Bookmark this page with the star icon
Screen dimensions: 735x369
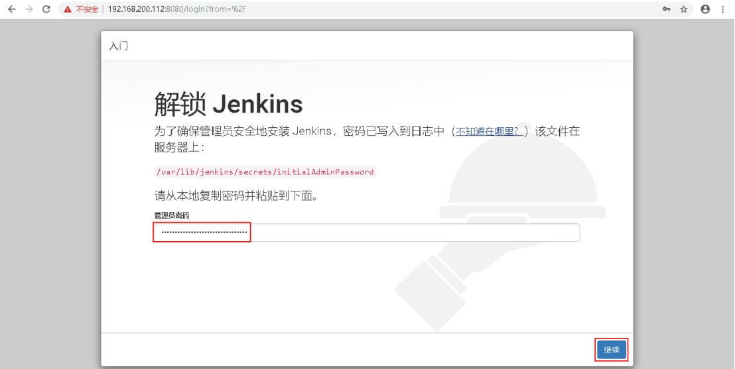pos(684,9)
